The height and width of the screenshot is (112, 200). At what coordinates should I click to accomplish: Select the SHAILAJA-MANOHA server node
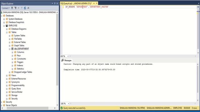point(29,12)
